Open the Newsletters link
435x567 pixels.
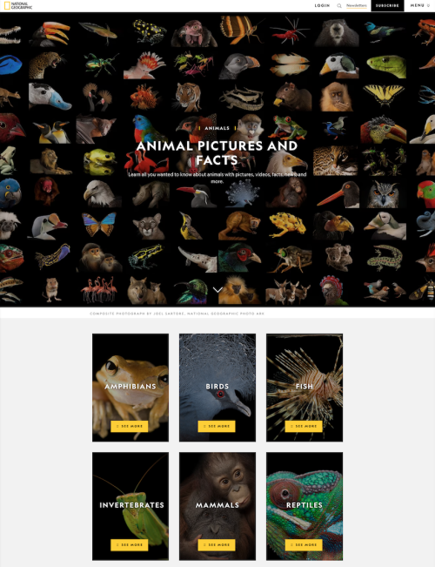tap(356, 5)
